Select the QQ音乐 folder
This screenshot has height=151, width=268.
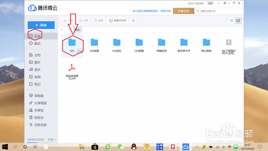117,45
